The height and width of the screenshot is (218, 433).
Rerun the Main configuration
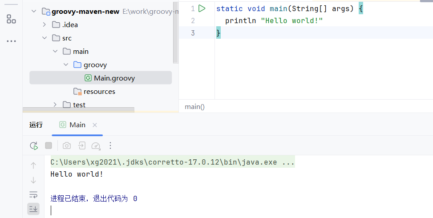[34, 145]
